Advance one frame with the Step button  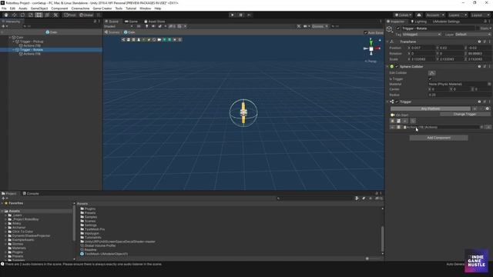[249, 15]
